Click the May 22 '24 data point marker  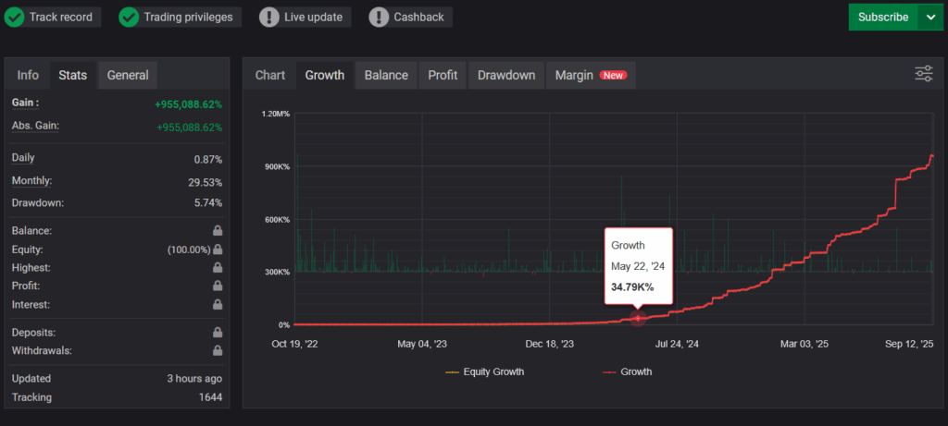pyautogui.click(x=637, y=319)
